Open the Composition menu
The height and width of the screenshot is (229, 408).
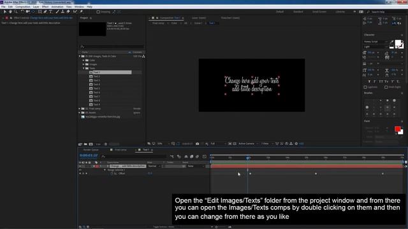point(23,7)
